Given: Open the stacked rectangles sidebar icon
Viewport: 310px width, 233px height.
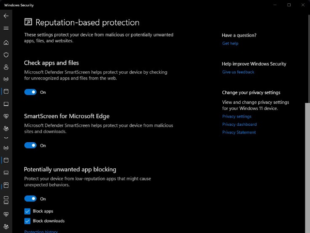Looking at the screenshot, I should click(x=6, y=200).
